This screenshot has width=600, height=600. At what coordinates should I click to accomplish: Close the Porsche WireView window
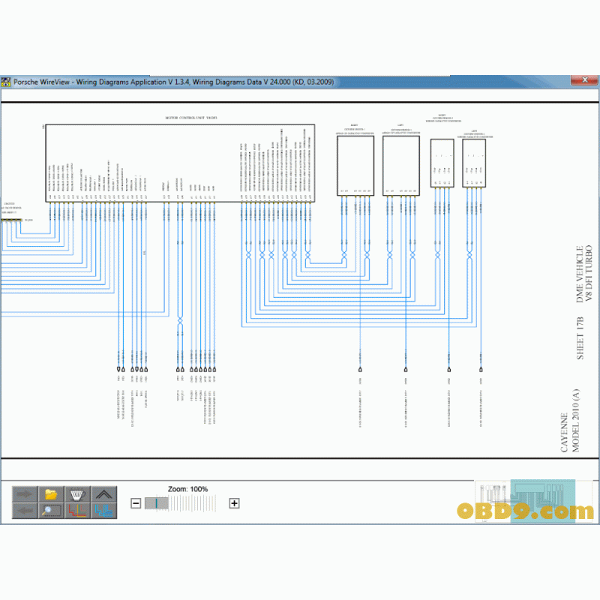[x=584, y=79]
